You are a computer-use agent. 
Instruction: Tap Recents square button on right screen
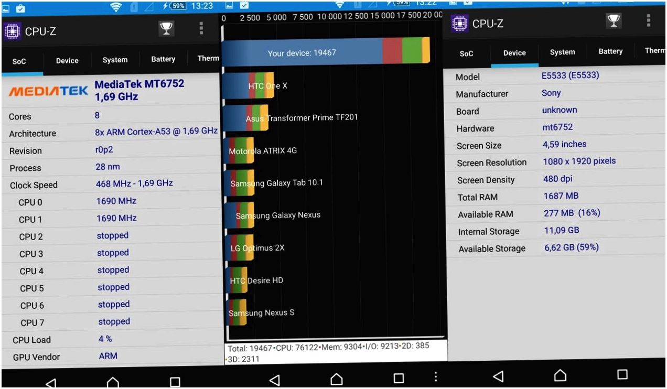pos(622,374)
